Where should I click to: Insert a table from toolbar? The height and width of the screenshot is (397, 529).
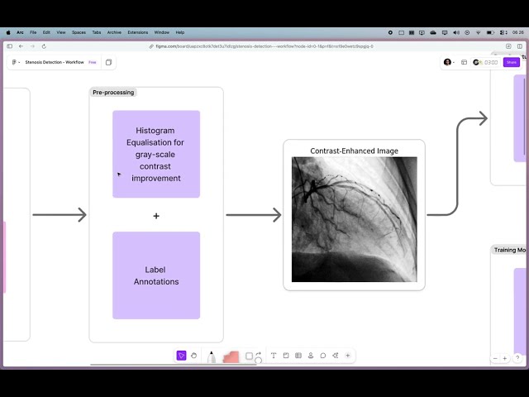point(298,356)
